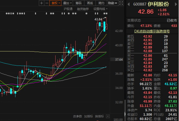Click 跌停 value 37.63

tap(173, 101)
